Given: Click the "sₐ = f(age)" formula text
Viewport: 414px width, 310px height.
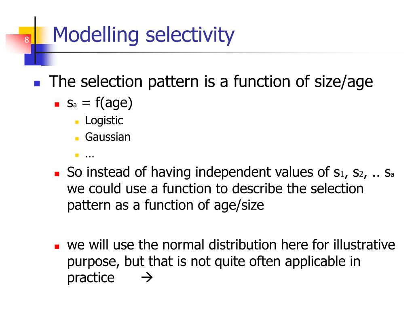Looking at the screenshot, I should tap(99, 103).
